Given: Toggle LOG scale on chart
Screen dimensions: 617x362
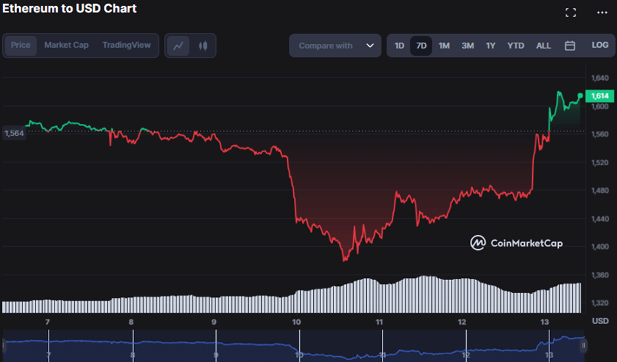Looking at the screenshot, I should (600, 45).
